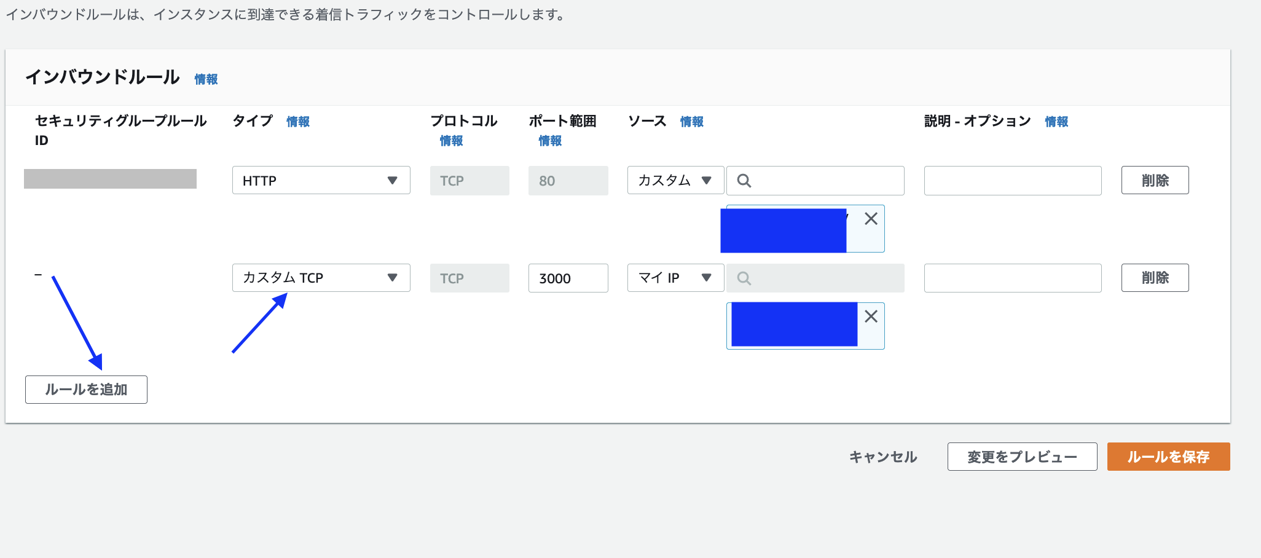
Task: Open 情報 link under プロトコル
Action: [451, 141]
